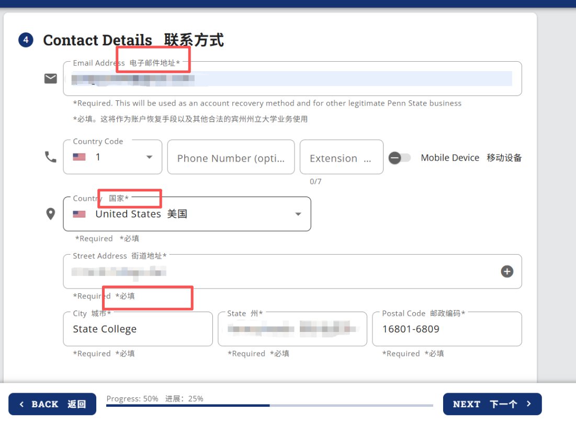Click the Email Address input field
Image resolution: width=576 pixels, height=424 pixels.
coord(292,78)
